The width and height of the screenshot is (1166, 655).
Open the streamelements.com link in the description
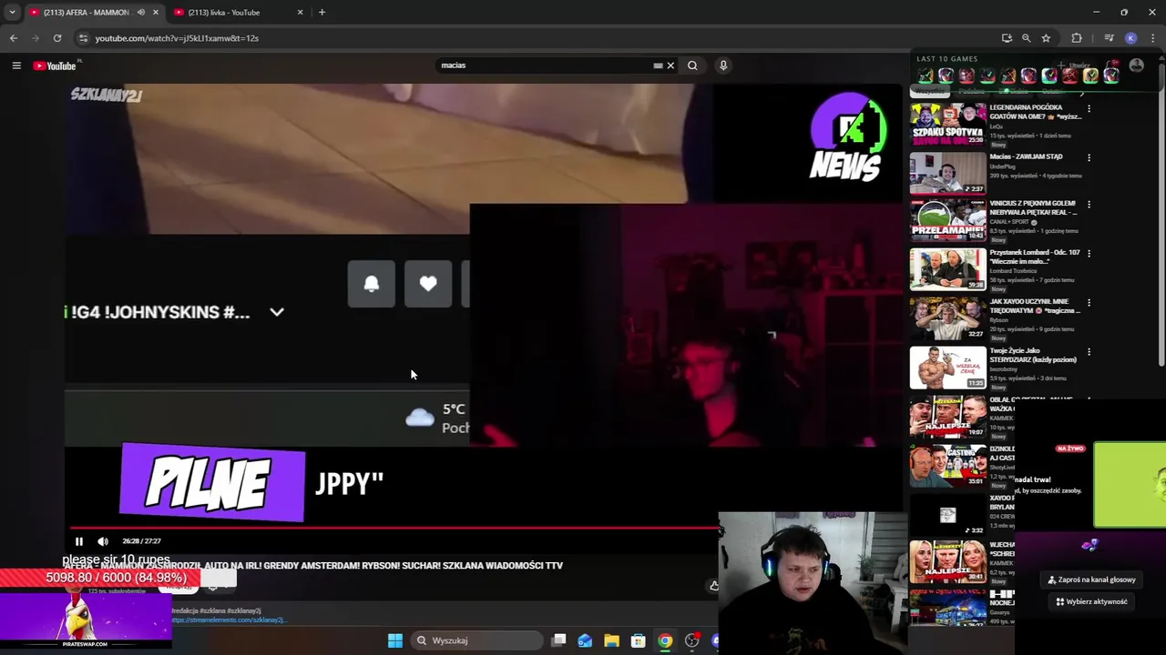click(x=228, y=620)
